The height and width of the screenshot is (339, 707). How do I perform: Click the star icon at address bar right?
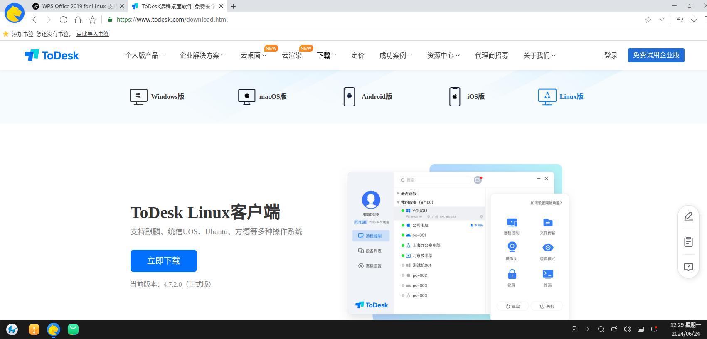coord(648,20)
